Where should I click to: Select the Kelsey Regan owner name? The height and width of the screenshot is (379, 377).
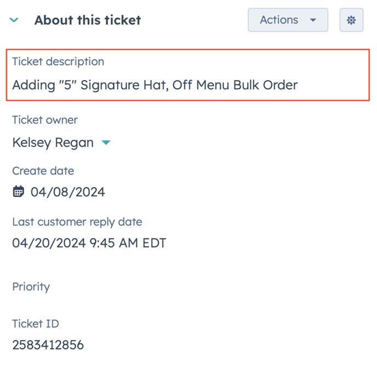tap(53, 143)
